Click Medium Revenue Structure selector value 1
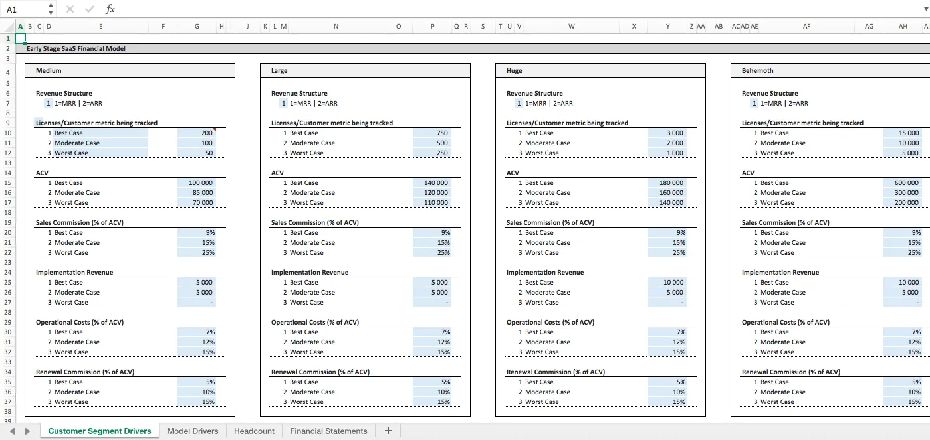 point(47,103)
